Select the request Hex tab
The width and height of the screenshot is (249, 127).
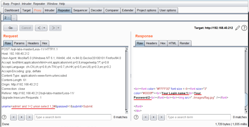45,43
